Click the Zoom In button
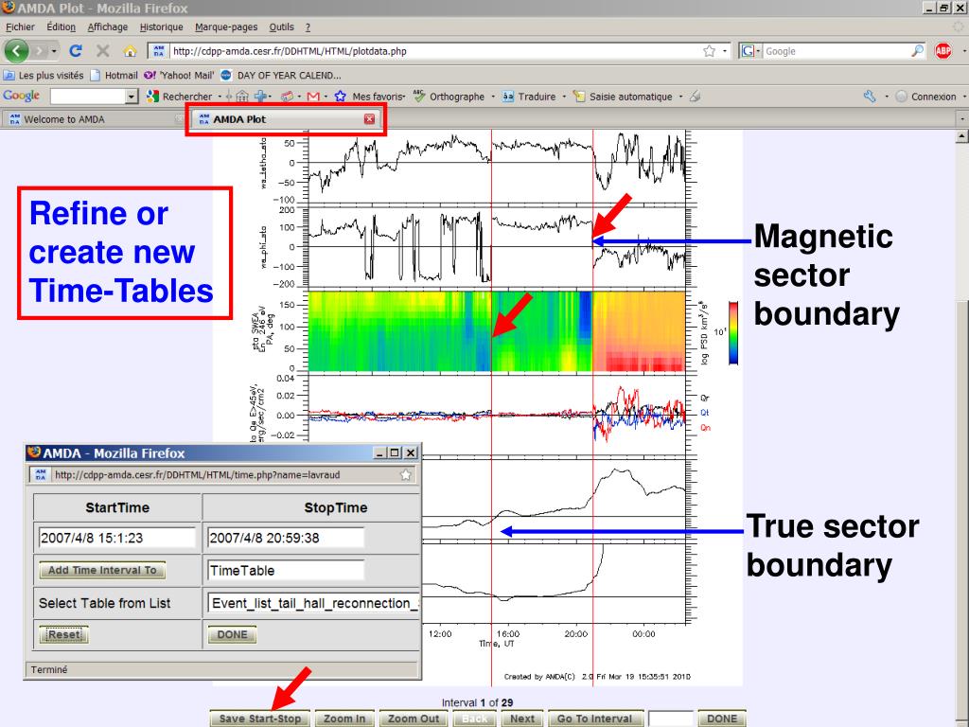Screen dimensions: 969x727 [344, 718]
